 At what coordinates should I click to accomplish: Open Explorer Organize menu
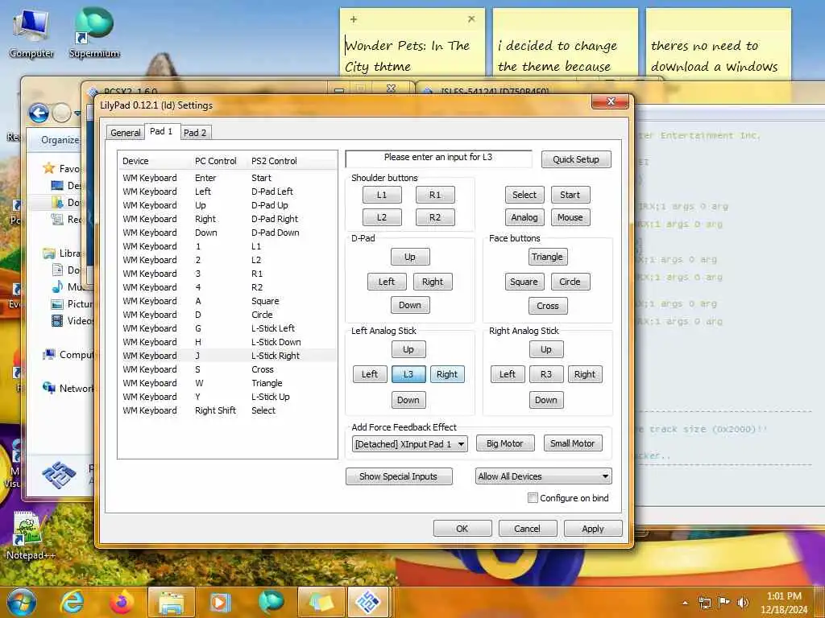click(60, 140)
